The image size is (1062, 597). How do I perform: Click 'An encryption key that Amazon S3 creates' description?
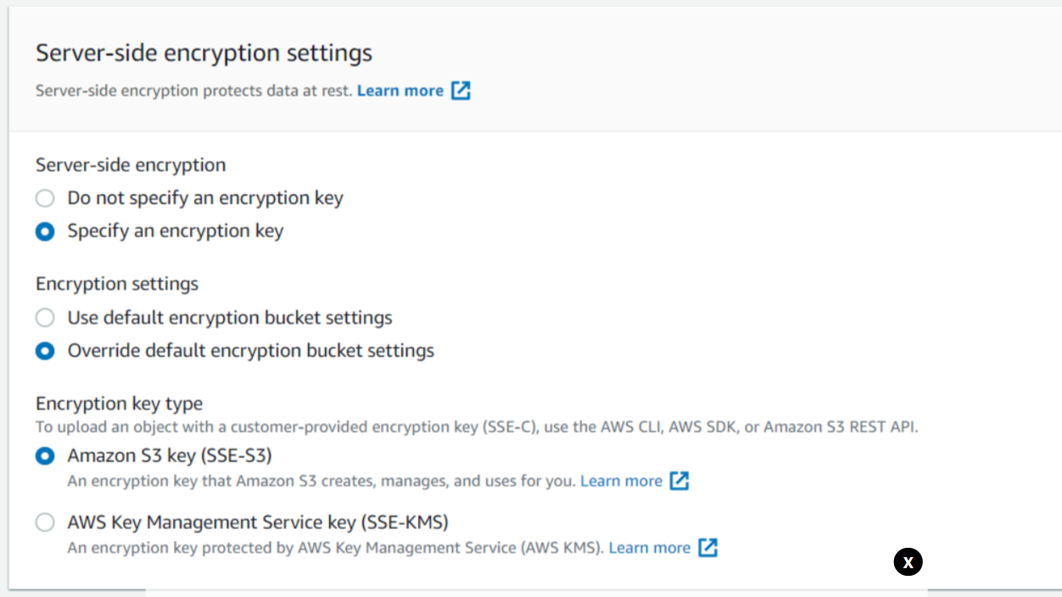pyautogui.click(x=321, y=481)
